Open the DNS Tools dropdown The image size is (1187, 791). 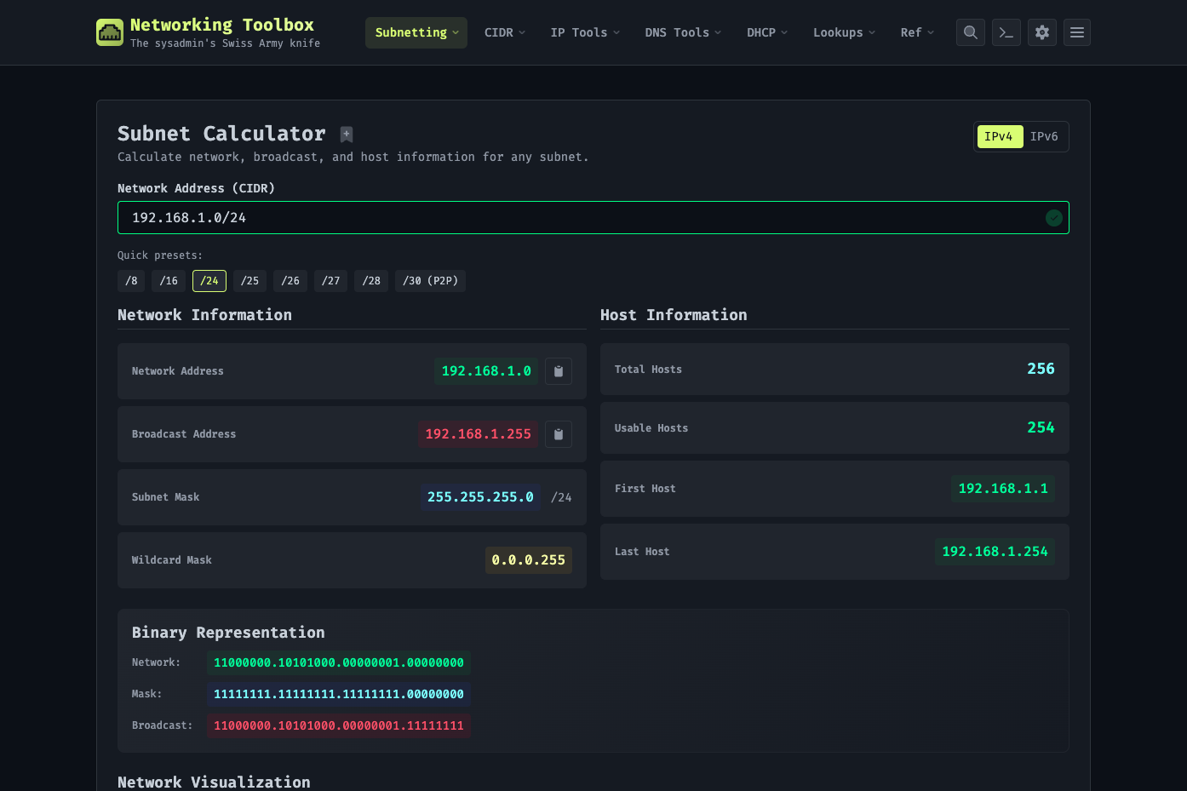(683, 32)
